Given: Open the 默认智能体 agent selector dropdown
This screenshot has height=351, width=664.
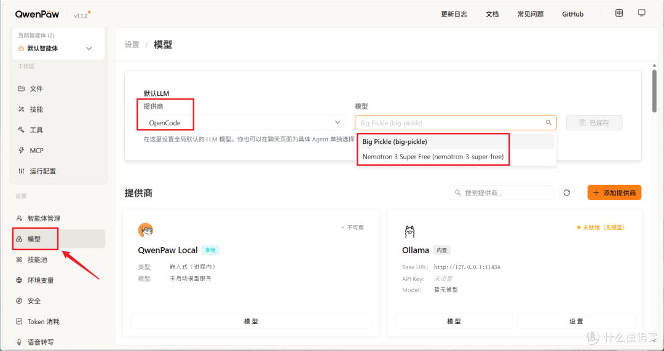Looking at the screenshot, I should pos(58,49).
